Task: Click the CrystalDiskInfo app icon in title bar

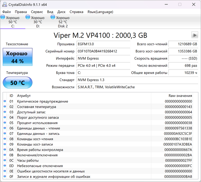Action: [5, 4]
